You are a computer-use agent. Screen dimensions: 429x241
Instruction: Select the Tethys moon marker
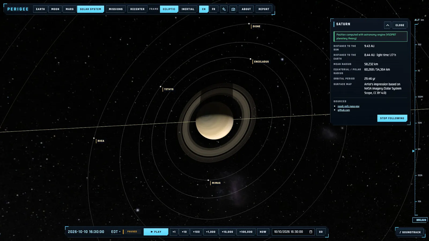pos(161,86)
